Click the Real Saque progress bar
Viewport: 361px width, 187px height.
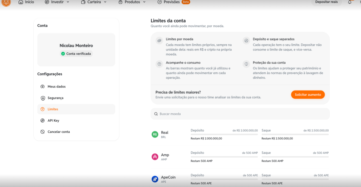[295, 135]
